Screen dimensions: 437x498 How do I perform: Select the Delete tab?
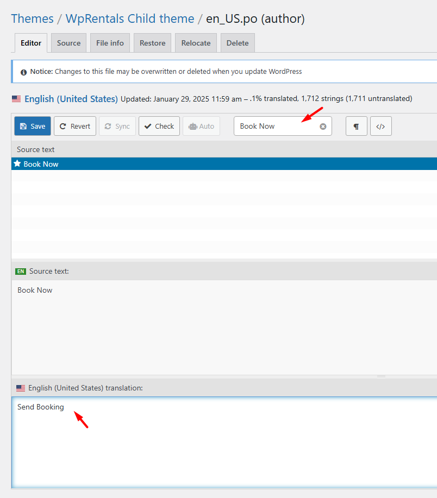point(238,43)
